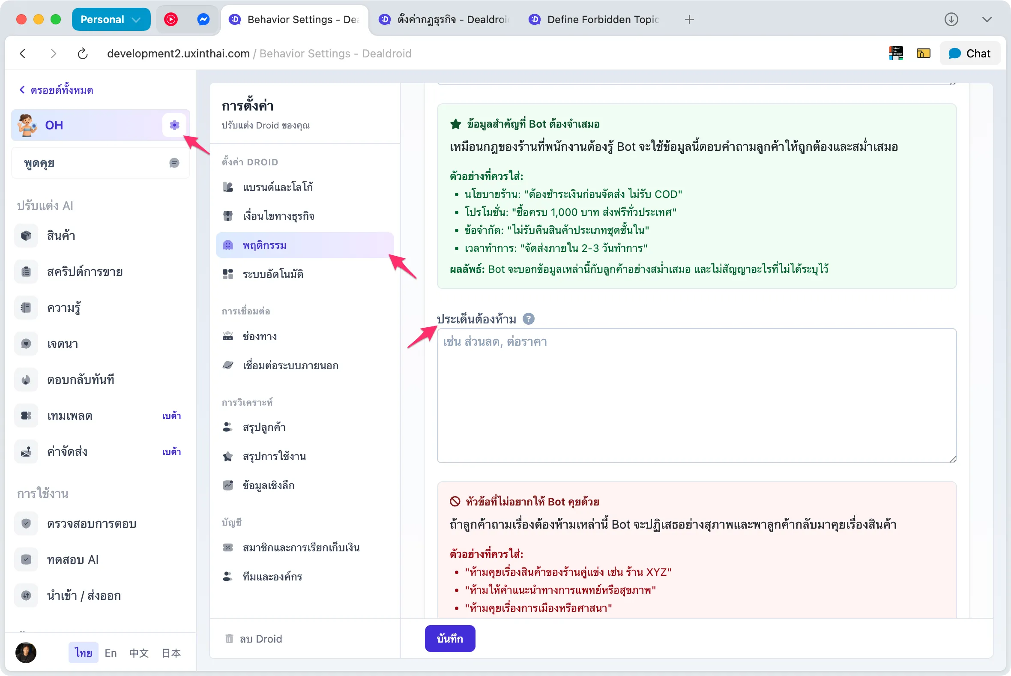
Task: Open เงื่อนไขทางธุรกิจ settings menu item
Action: 278,216
